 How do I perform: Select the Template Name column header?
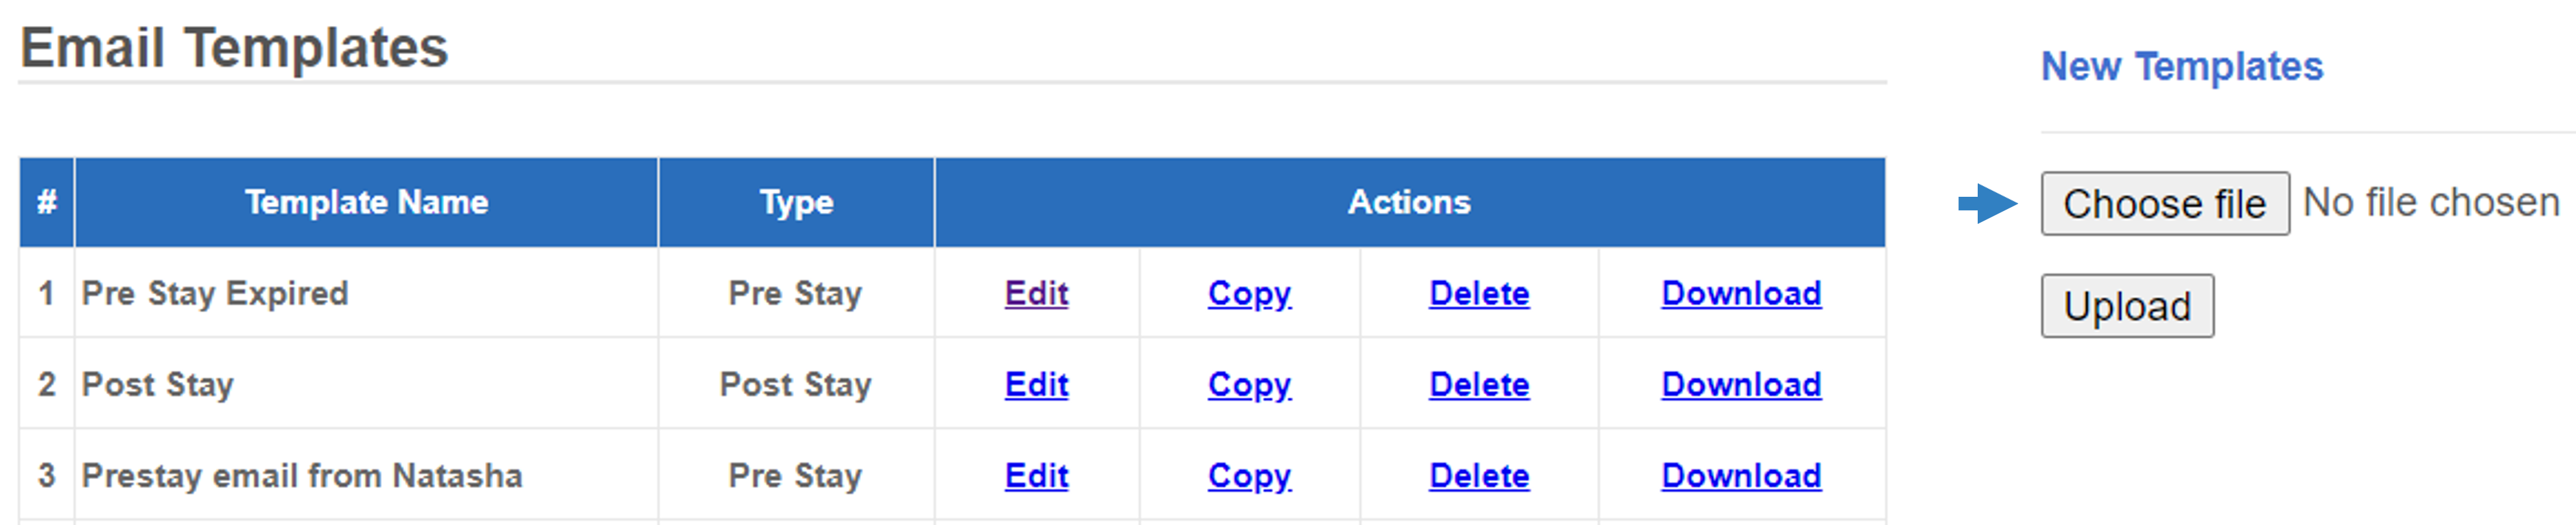pyautogui.click(x=366, y=201)
